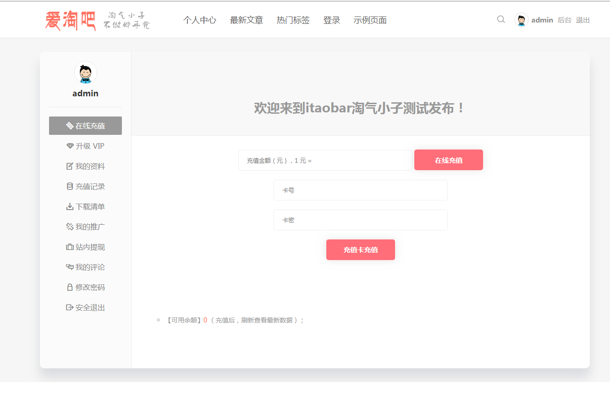Click the large admin avatar in sidebar
The image size is (610, 394).
86,73
